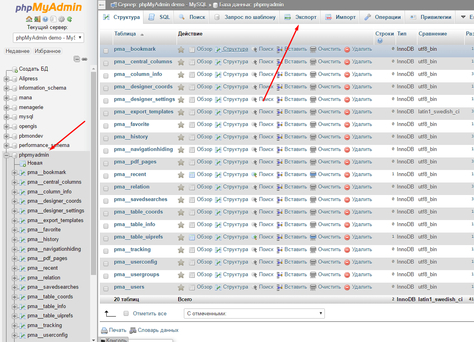Open navigation settings gear icon

click(x=61, y=19)
